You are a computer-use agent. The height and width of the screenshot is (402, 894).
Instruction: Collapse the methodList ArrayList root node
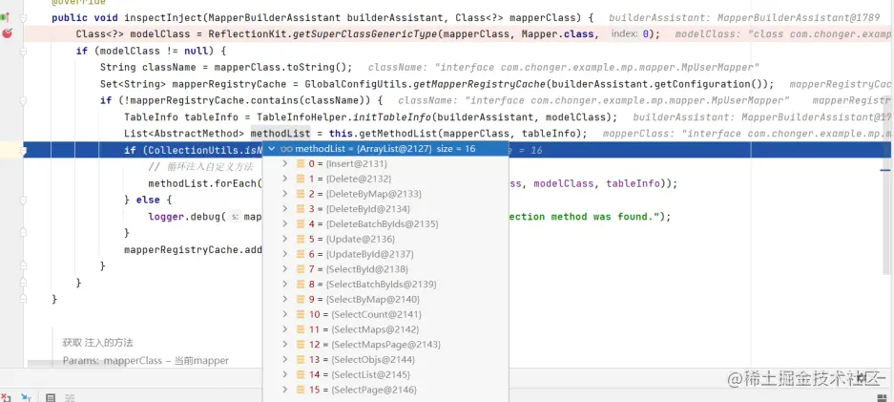(x=272, y=149)
